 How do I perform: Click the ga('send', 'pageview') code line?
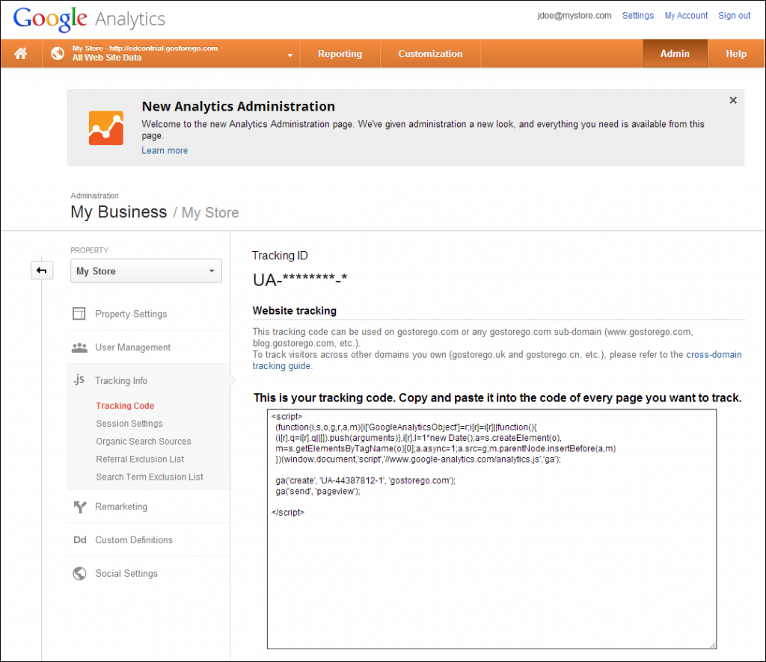click(x=317, y=491)
